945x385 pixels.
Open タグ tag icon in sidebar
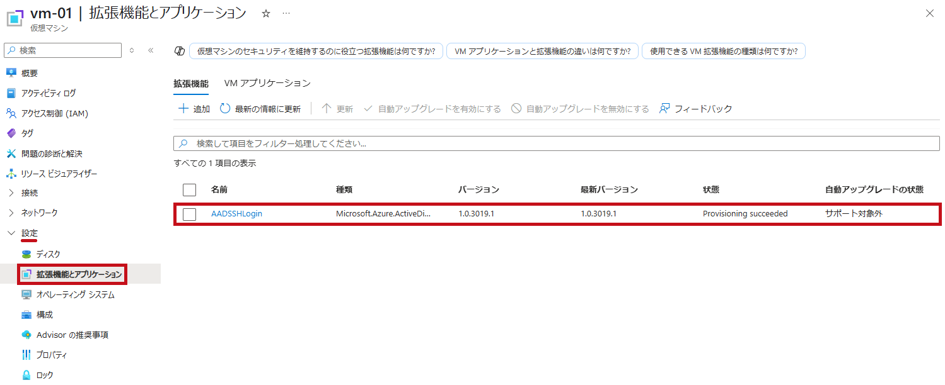click(11, 133)
